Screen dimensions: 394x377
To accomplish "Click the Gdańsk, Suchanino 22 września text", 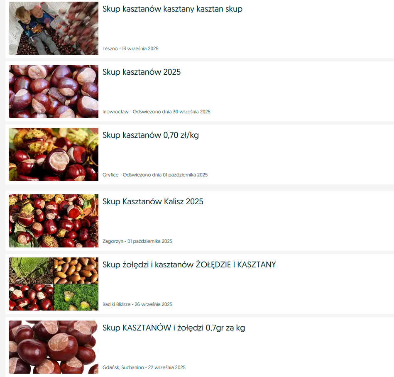I will coord(144,367).
